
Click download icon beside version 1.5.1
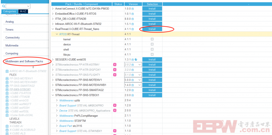(133, 24)
